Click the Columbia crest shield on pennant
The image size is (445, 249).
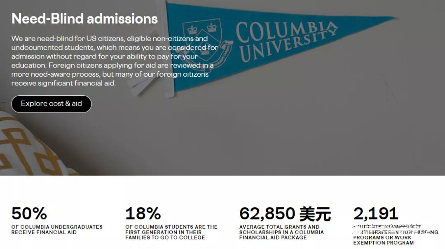click(203, 40)
